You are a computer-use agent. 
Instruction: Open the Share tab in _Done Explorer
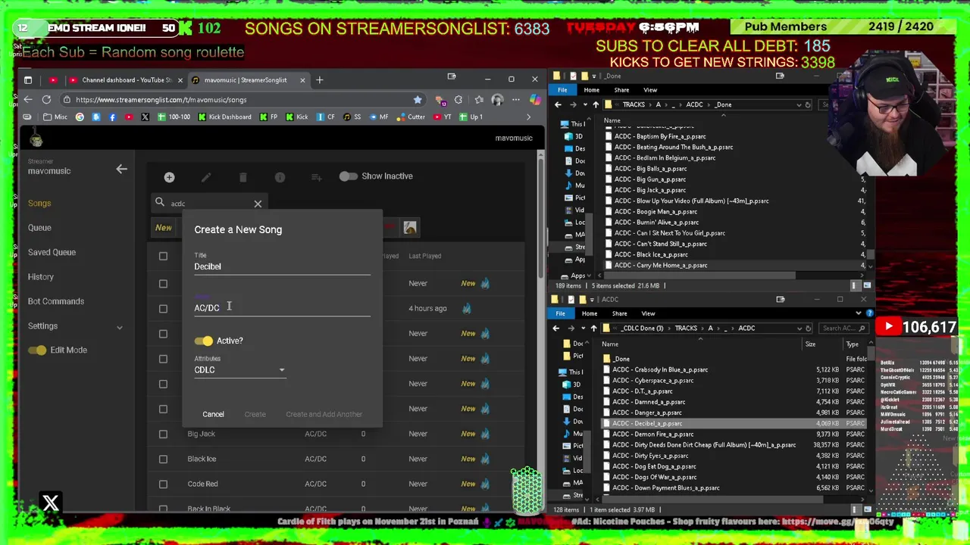pyautogui.click(x=621, y=90)
